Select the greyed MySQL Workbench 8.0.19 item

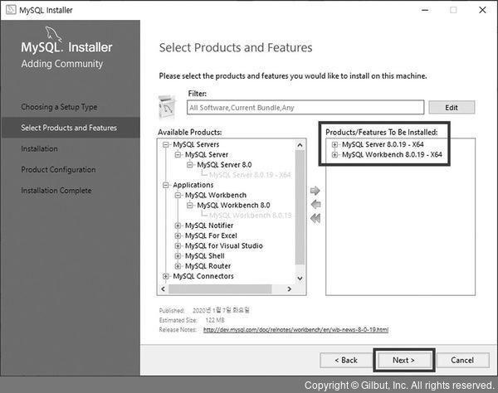(251, 216)
